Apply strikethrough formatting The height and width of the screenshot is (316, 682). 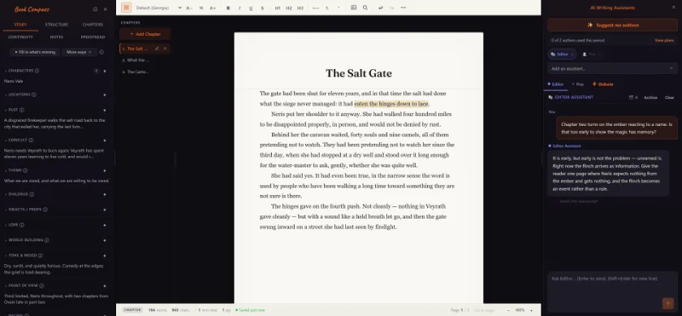(x=262, y=8)
